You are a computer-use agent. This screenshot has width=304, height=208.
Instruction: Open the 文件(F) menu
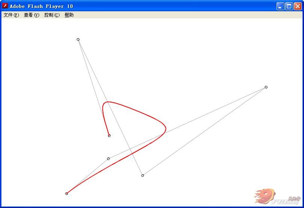(x=11, y=15)
